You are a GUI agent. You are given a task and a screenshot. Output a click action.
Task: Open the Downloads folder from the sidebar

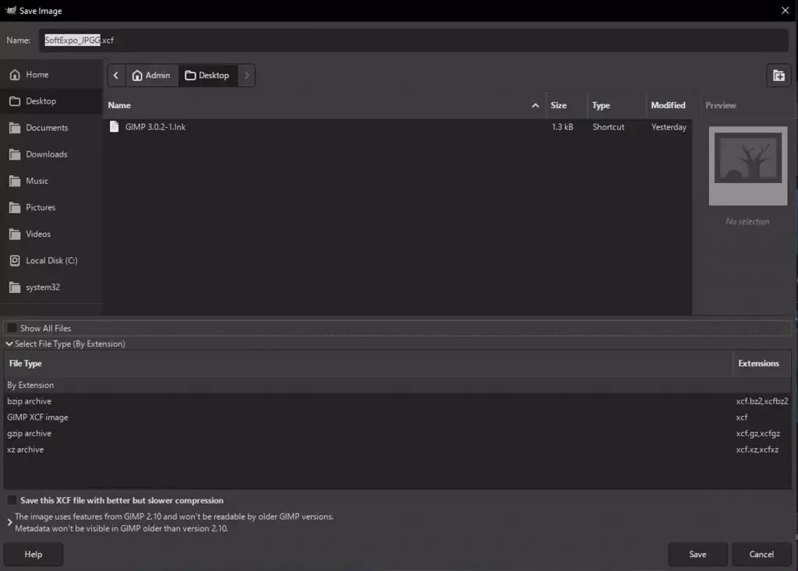click(x=44, y=153)
